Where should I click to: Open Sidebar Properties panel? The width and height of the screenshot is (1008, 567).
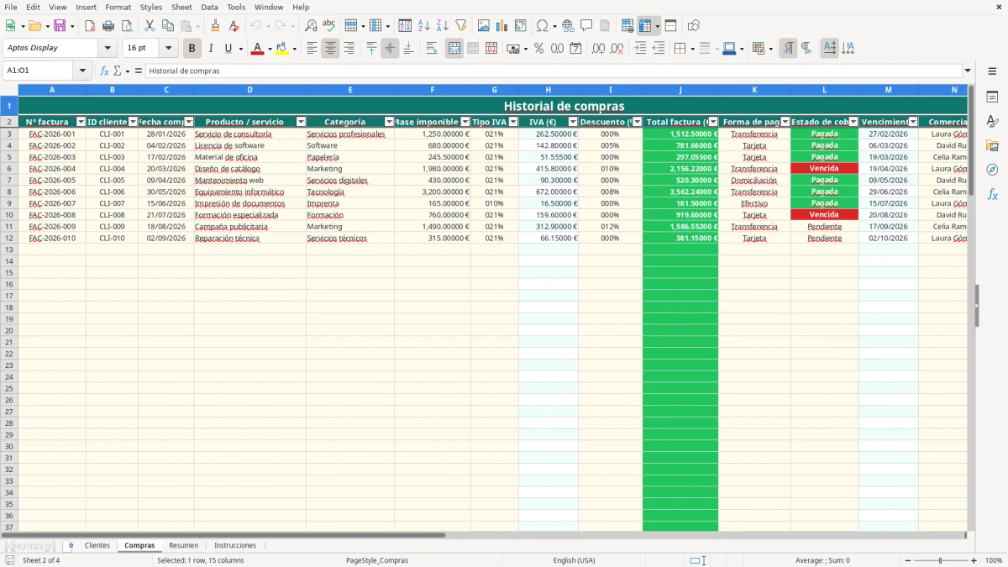pos(992,97)
